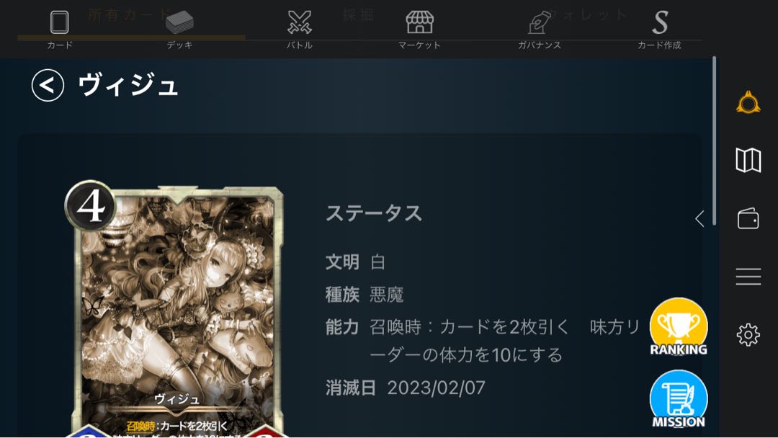Select the バトル crossed swords icon
The width and height of the screenshot is (778, 438).
click(300, 22)
